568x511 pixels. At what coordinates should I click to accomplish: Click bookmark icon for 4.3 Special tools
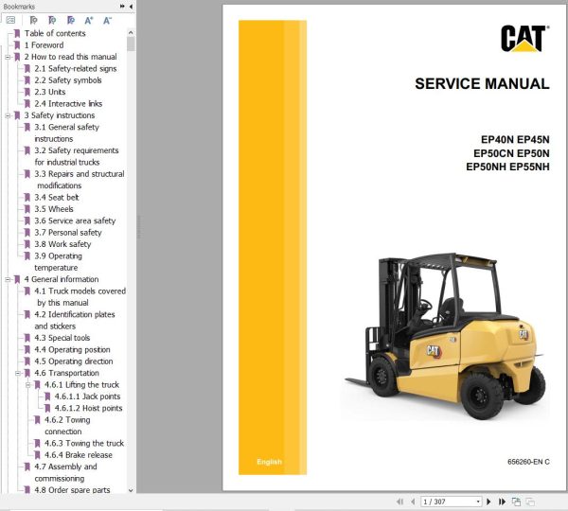27,338
